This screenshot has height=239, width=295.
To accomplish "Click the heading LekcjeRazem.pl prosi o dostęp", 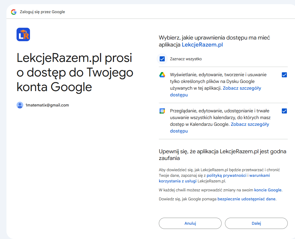I will pos(75,72).
